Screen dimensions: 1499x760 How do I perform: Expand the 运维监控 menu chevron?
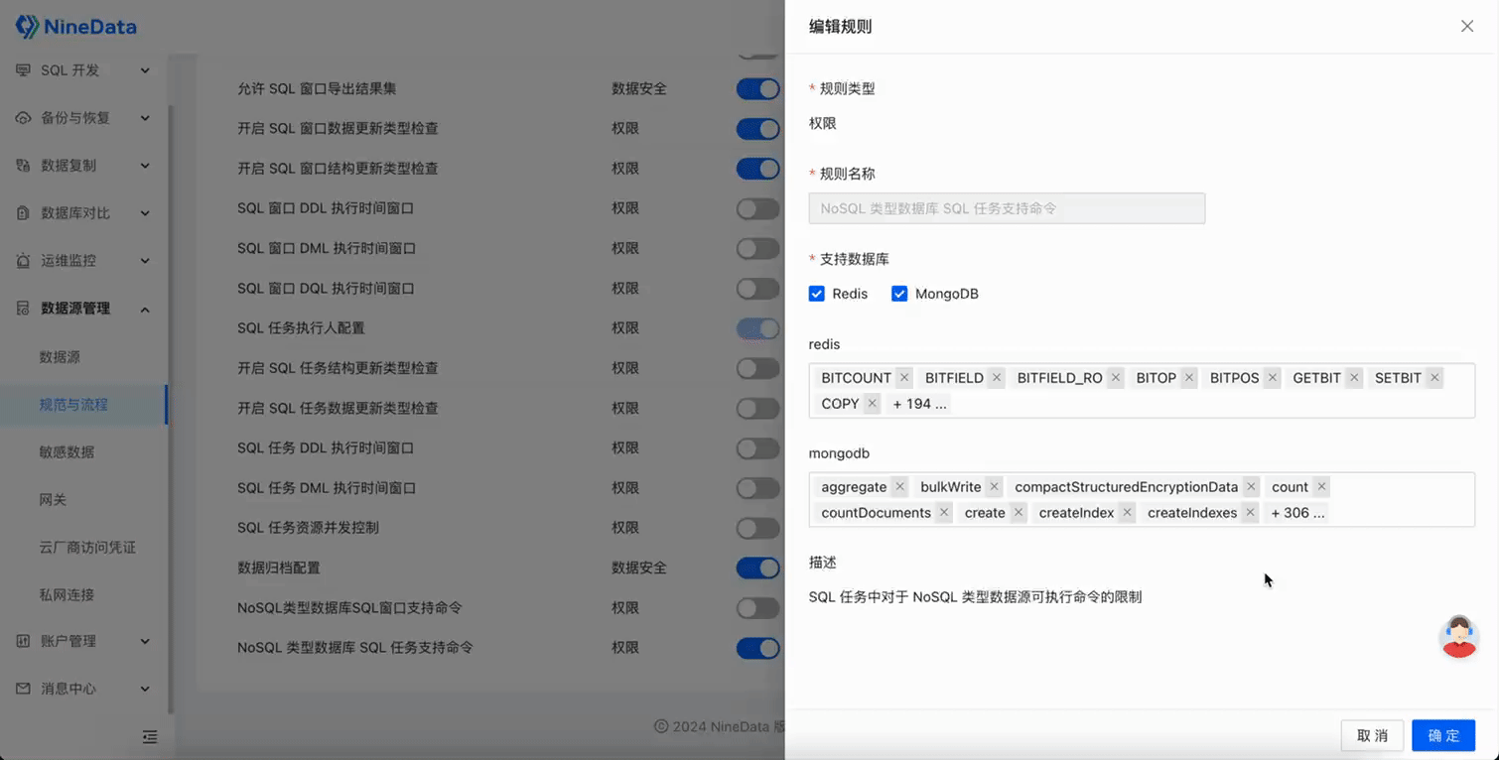[x=145, y=261]
